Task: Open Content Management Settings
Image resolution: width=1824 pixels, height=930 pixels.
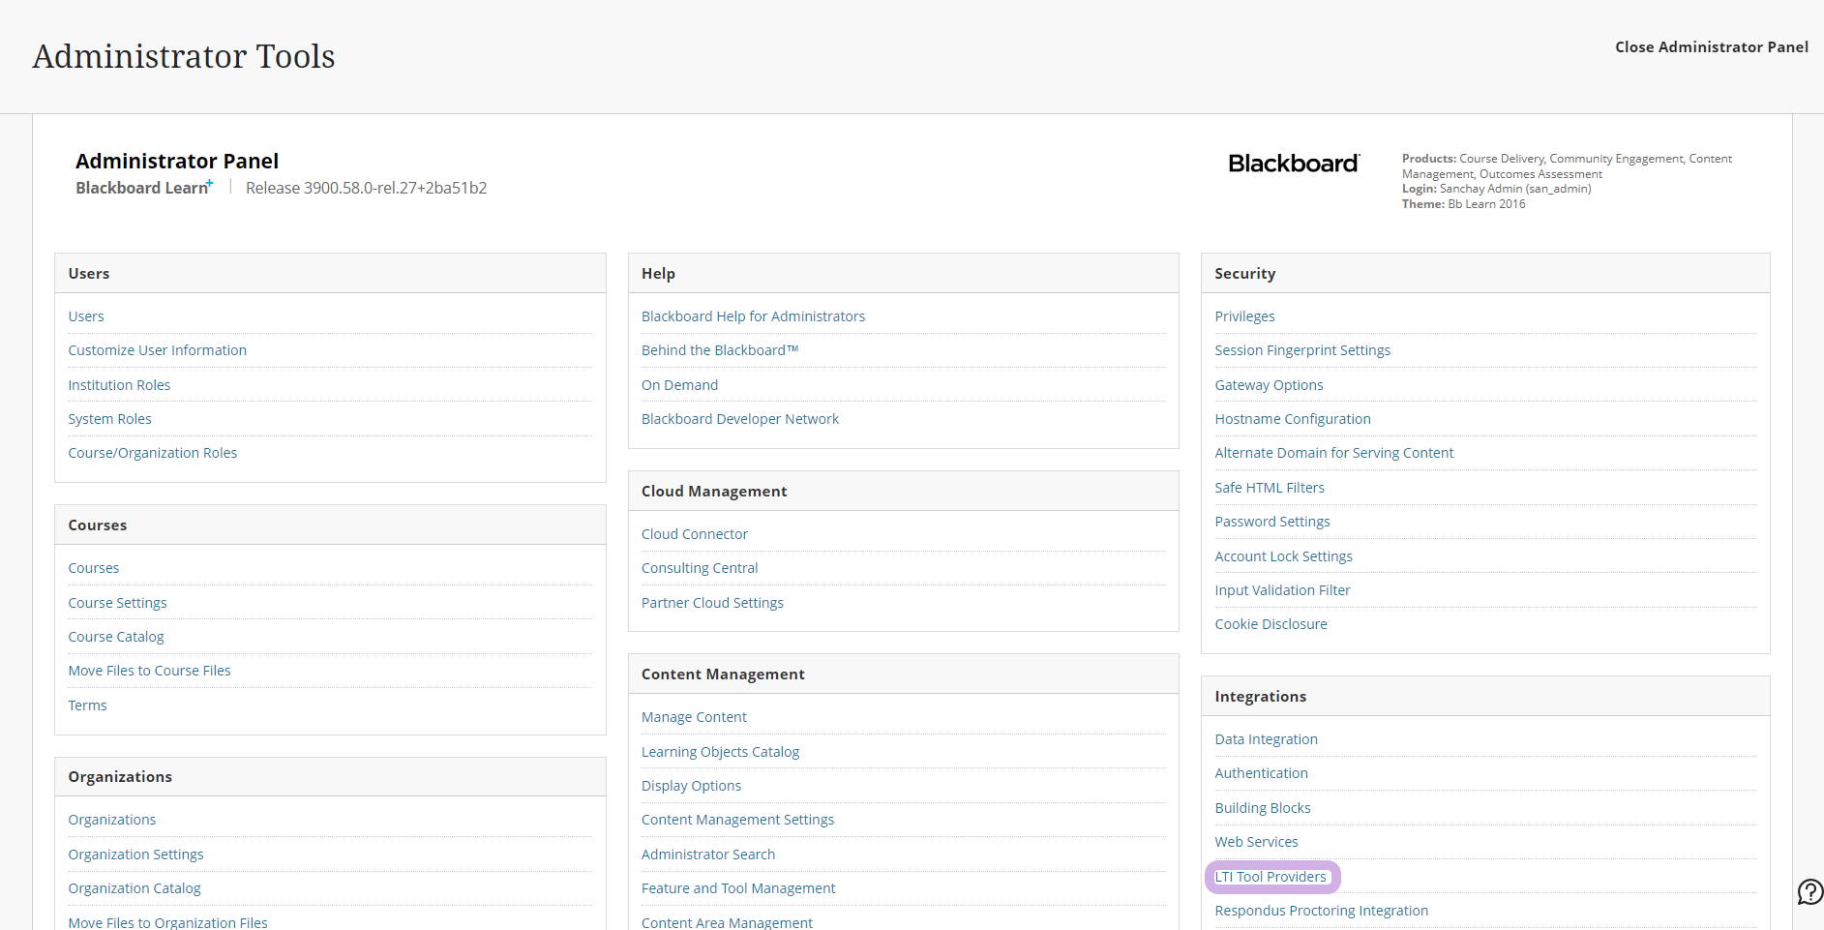Action: (x=737, y=820)
